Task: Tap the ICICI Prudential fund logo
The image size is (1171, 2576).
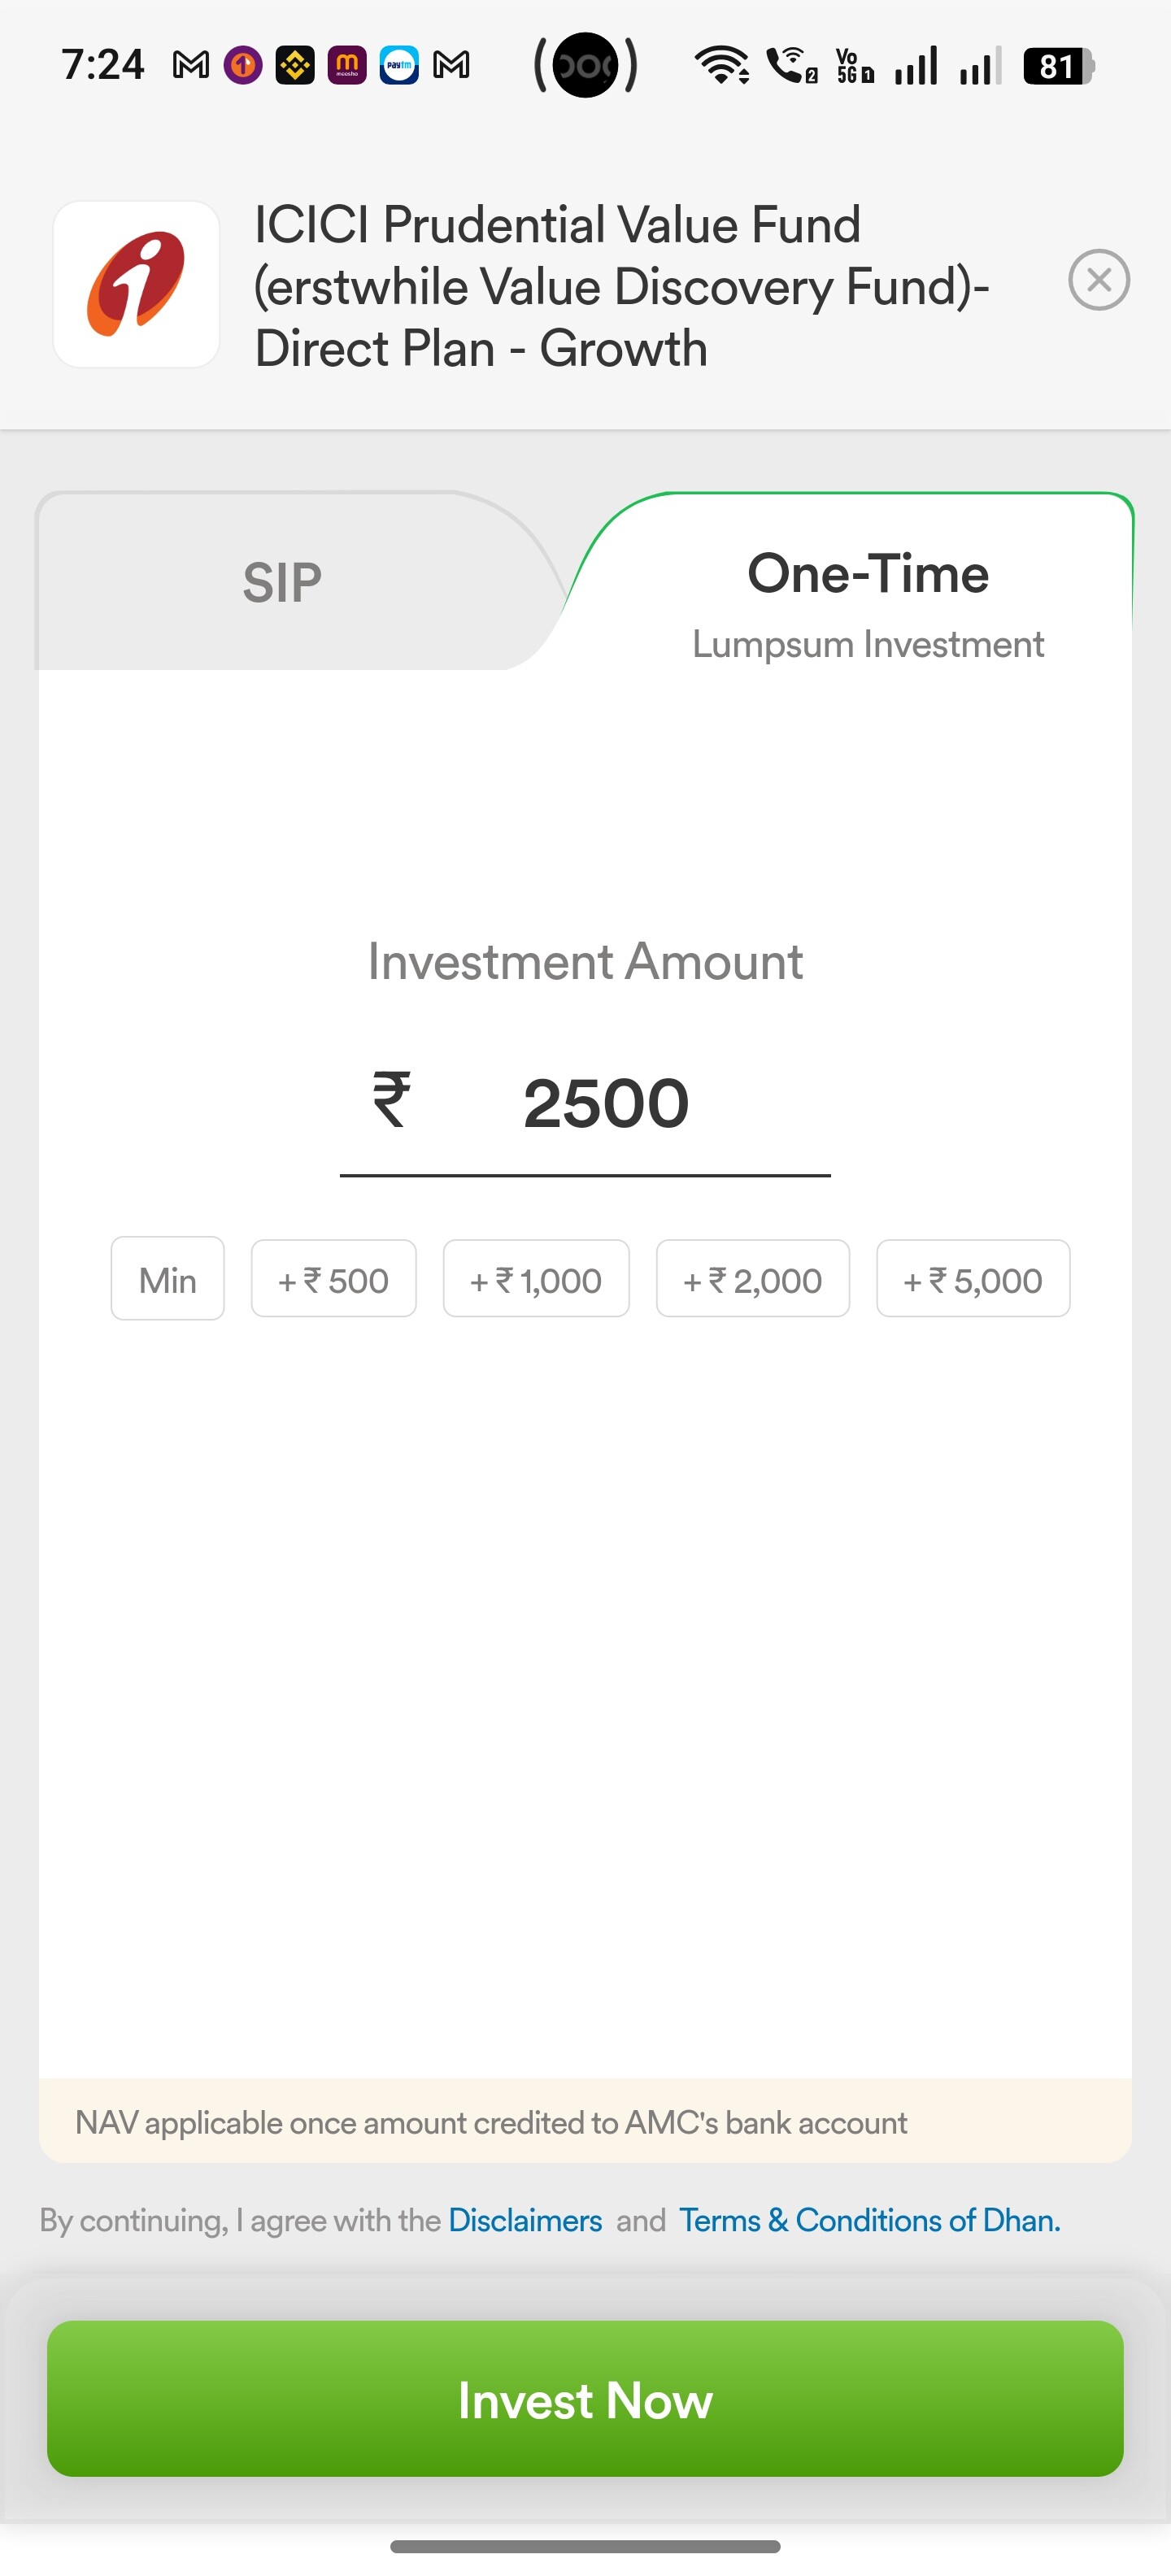Action: pyautogui.click(x=136, y=285)
